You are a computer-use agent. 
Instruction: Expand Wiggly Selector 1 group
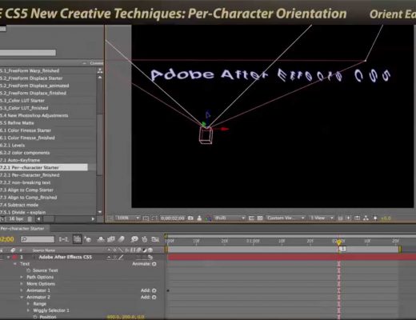(28, 310)
